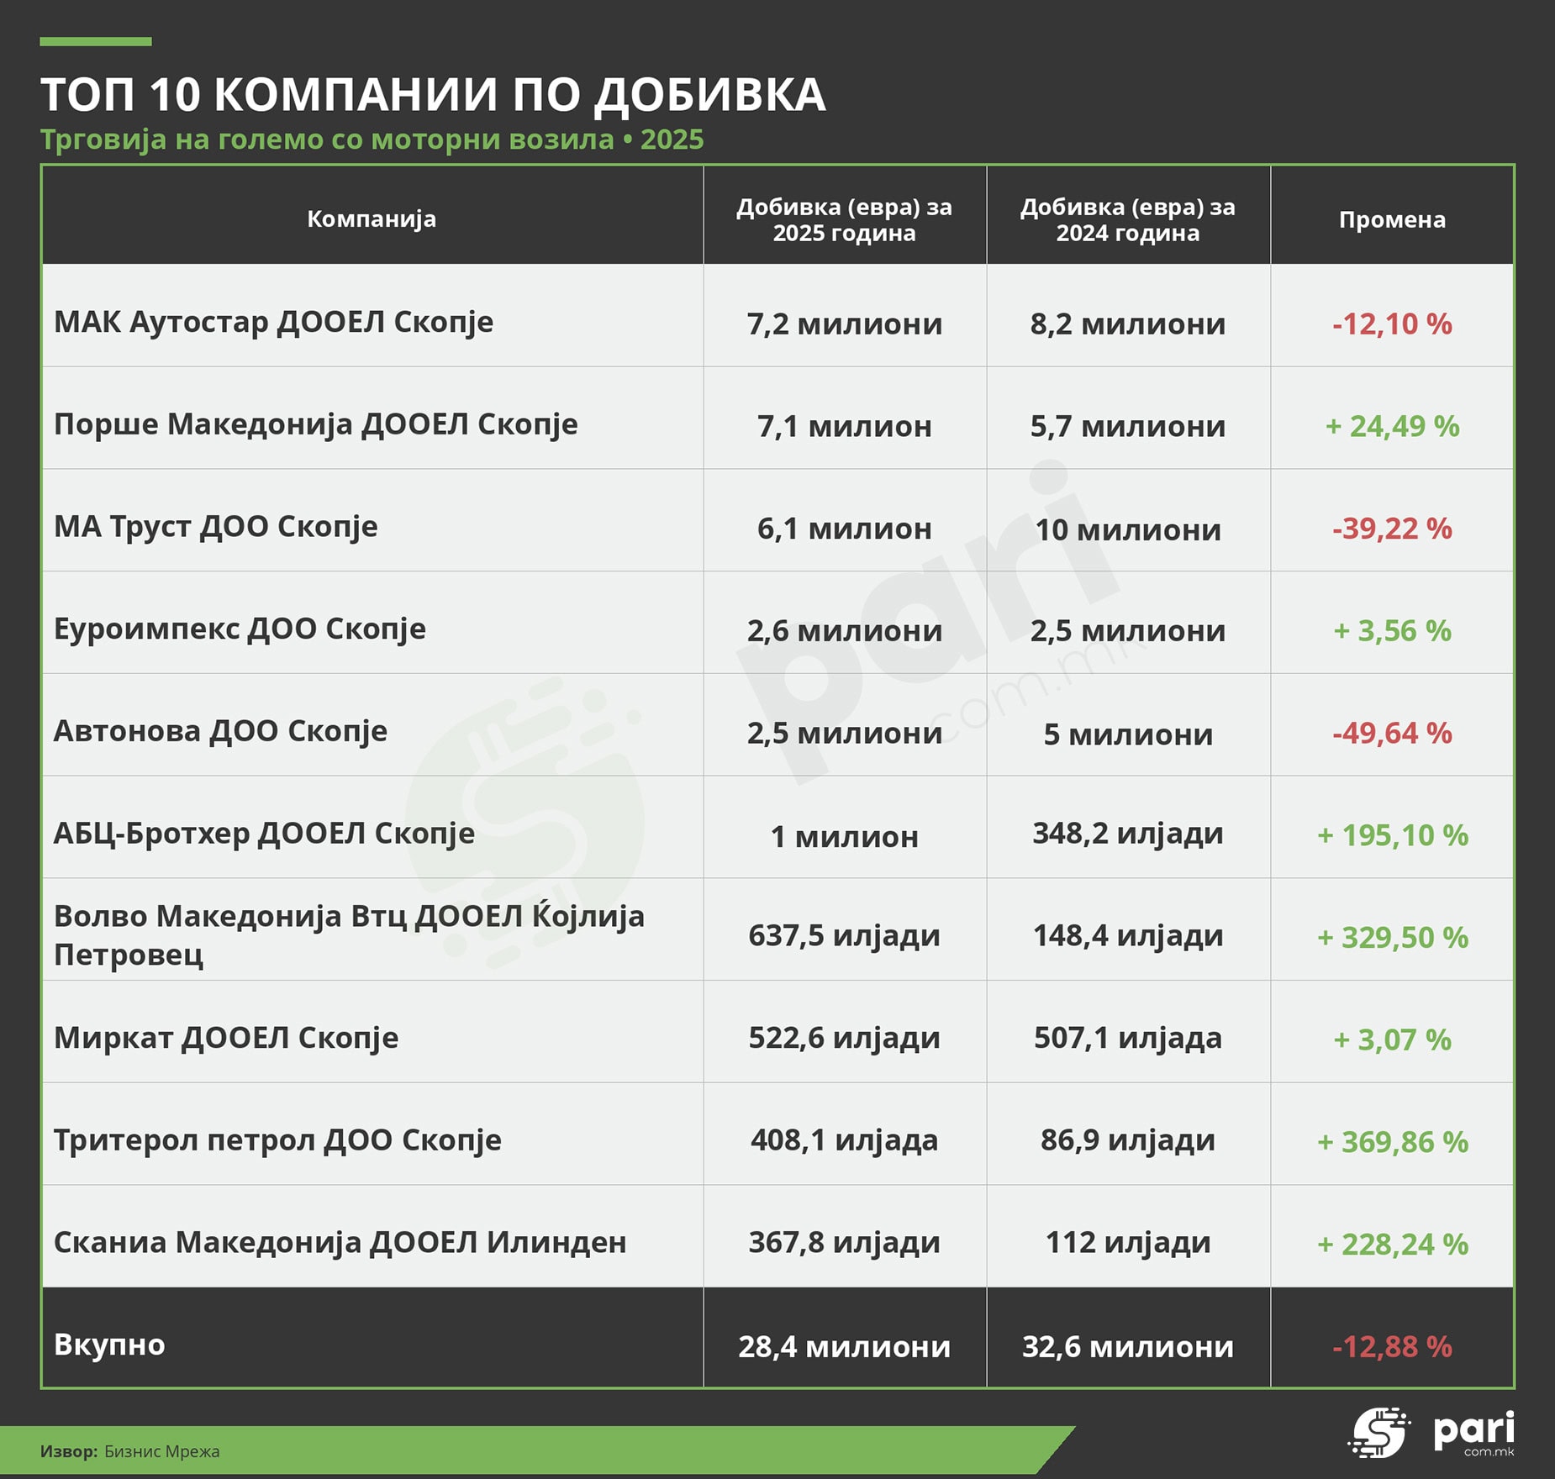The image size is (1555, 1479).
Task: Click the '-49,64 %' change value
Action: [x=1392, y=733]
